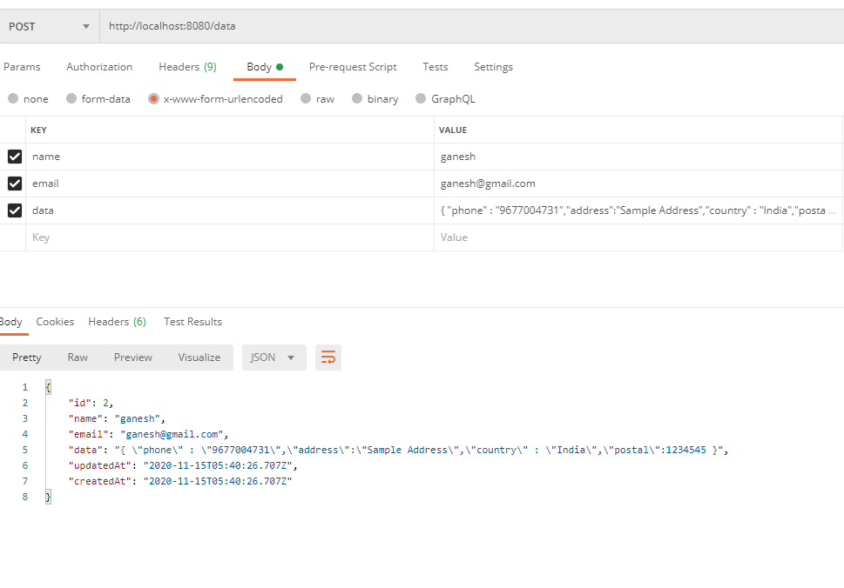844x588 pixels.
Task: Expand the JSON format dropdown
Action: tap(273, 357)
